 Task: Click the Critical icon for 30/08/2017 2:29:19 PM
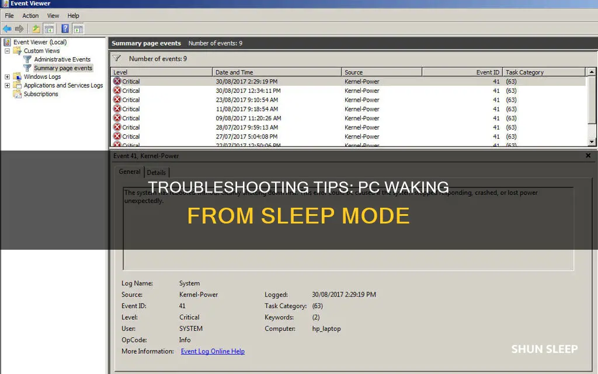[117, 81]
